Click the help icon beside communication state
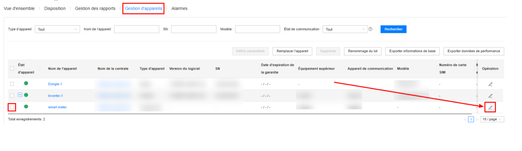 [371, 29]
